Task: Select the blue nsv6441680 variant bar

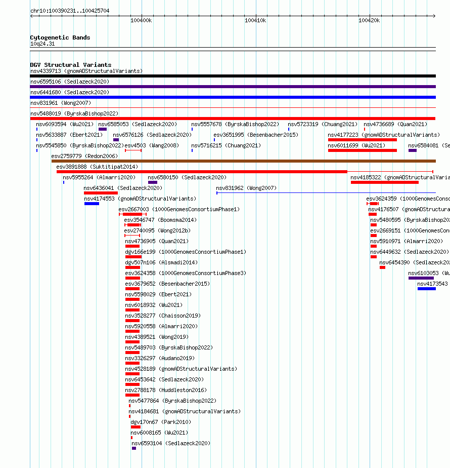Action: (233, 97)
